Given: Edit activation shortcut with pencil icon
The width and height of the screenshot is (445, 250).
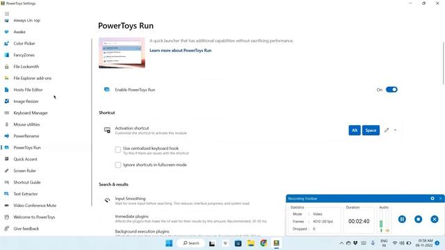Looking at the screenshot, I should [387, 130].
